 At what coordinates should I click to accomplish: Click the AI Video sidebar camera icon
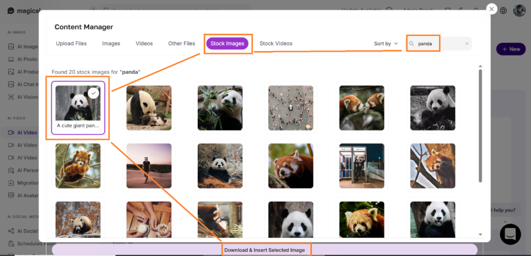point(11,132)
